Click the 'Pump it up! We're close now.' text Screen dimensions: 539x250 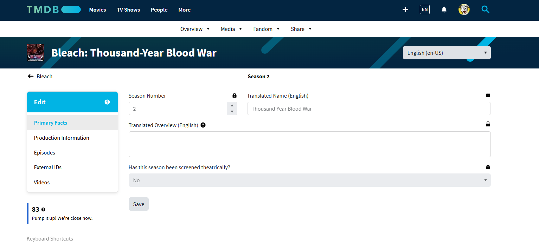pos(62,218)
